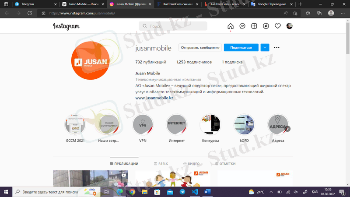350x197 pixels.
Task: View the 1 подписка list
Action: click(232, 62)
